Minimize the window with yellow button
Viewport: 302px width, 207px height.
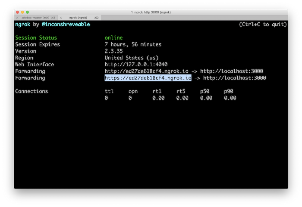pyautogui.click(x=22, y=12)
